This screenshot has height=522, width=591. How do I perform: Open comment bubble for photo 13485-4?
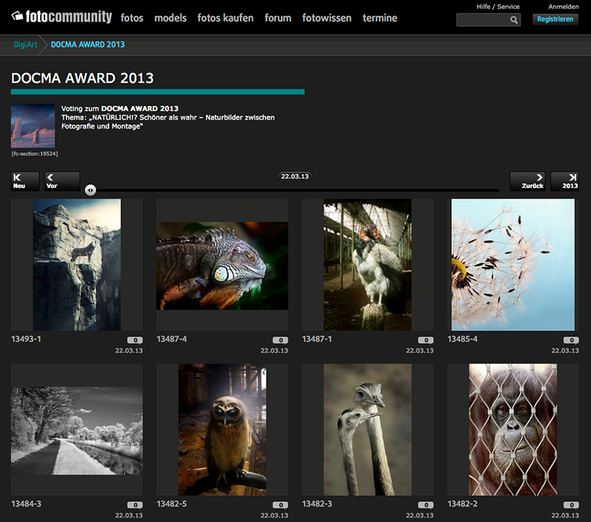[571, 340]
